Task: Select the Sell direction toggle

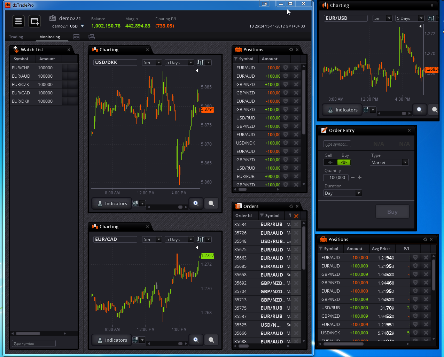Action: pyautogui.click(x=330, y=162)
